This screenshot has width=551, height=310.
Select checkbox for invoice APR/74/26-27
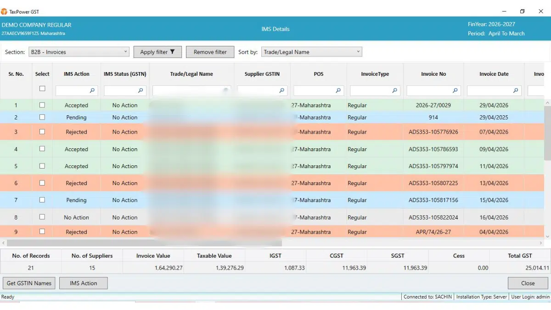[42, 231]
